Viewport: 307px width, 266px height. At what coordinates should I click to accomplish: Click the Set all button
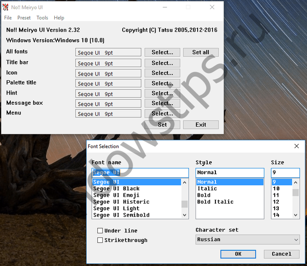tap(201, 53)
